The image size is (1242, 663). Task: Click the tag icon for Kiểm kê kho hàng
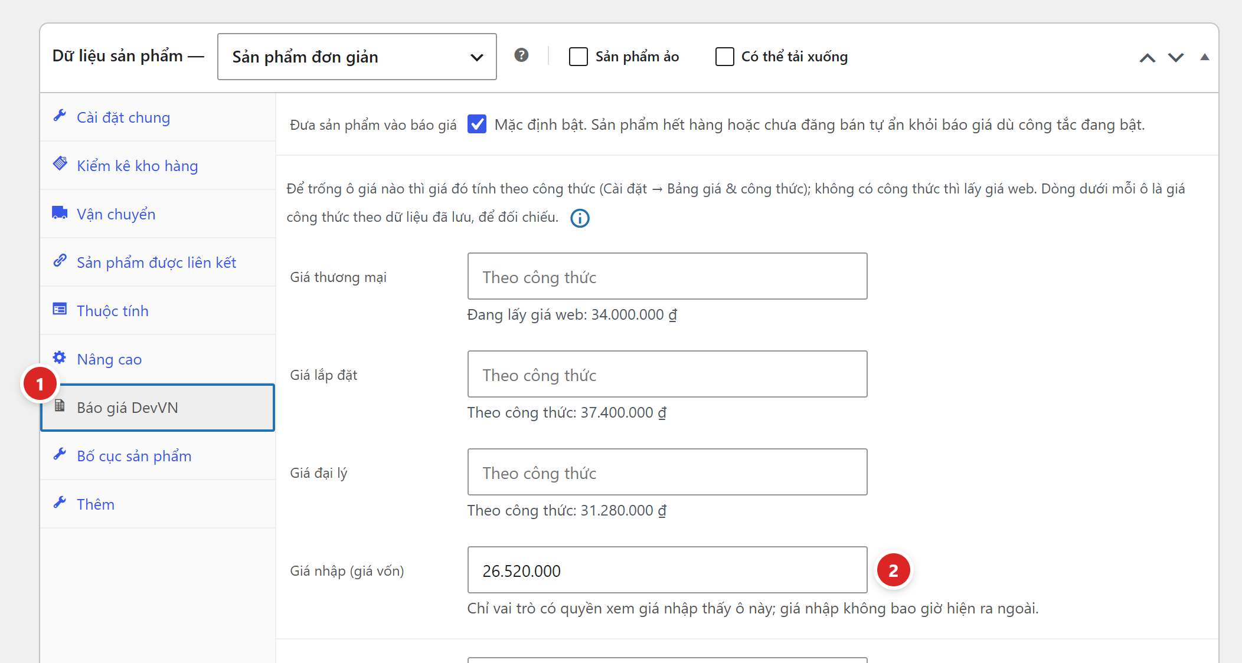pos(60,164)
